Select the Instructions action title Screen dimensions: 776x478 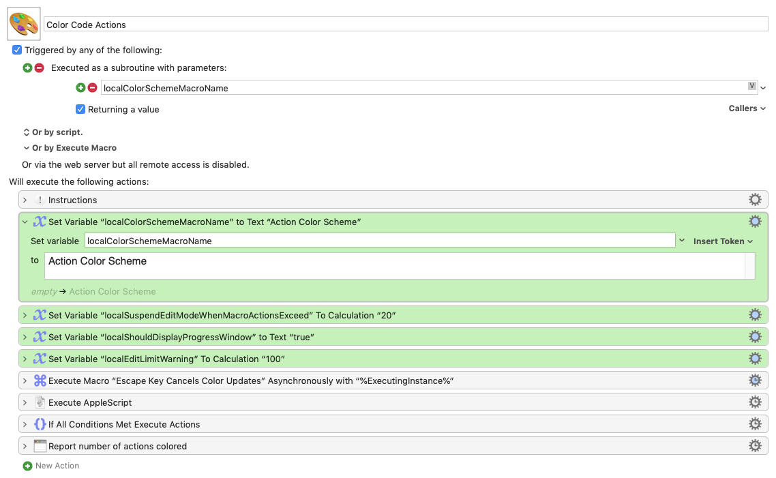[x=73, y=200]
